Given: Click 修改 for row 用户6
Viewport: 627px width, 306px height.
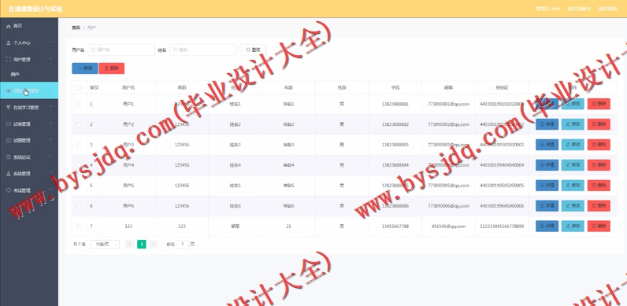Looking at the screenshot, I should coord(573,206).
